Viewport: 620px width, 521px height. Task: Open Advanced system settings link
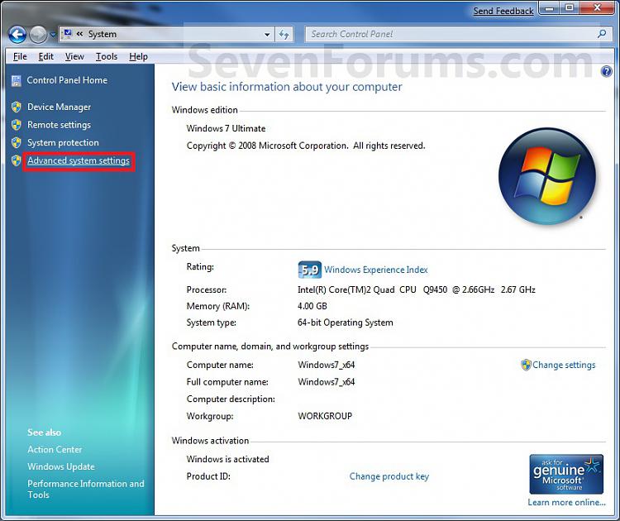pos(79,160)
